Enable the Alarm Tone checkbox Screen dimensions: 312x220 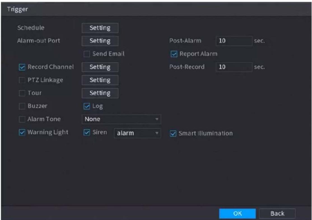point(22,119)
